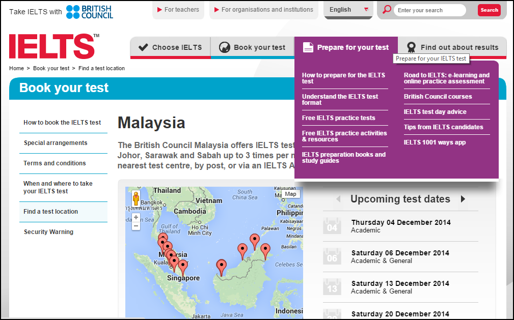Select Understand the IELTS test format
The height and width of the screenshot is (320, 514).
(340, 100)
